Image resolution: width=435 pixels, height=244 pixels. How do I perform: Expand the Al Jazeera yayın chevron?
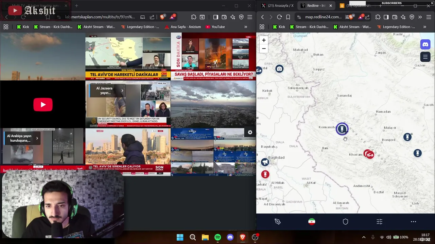122,90
